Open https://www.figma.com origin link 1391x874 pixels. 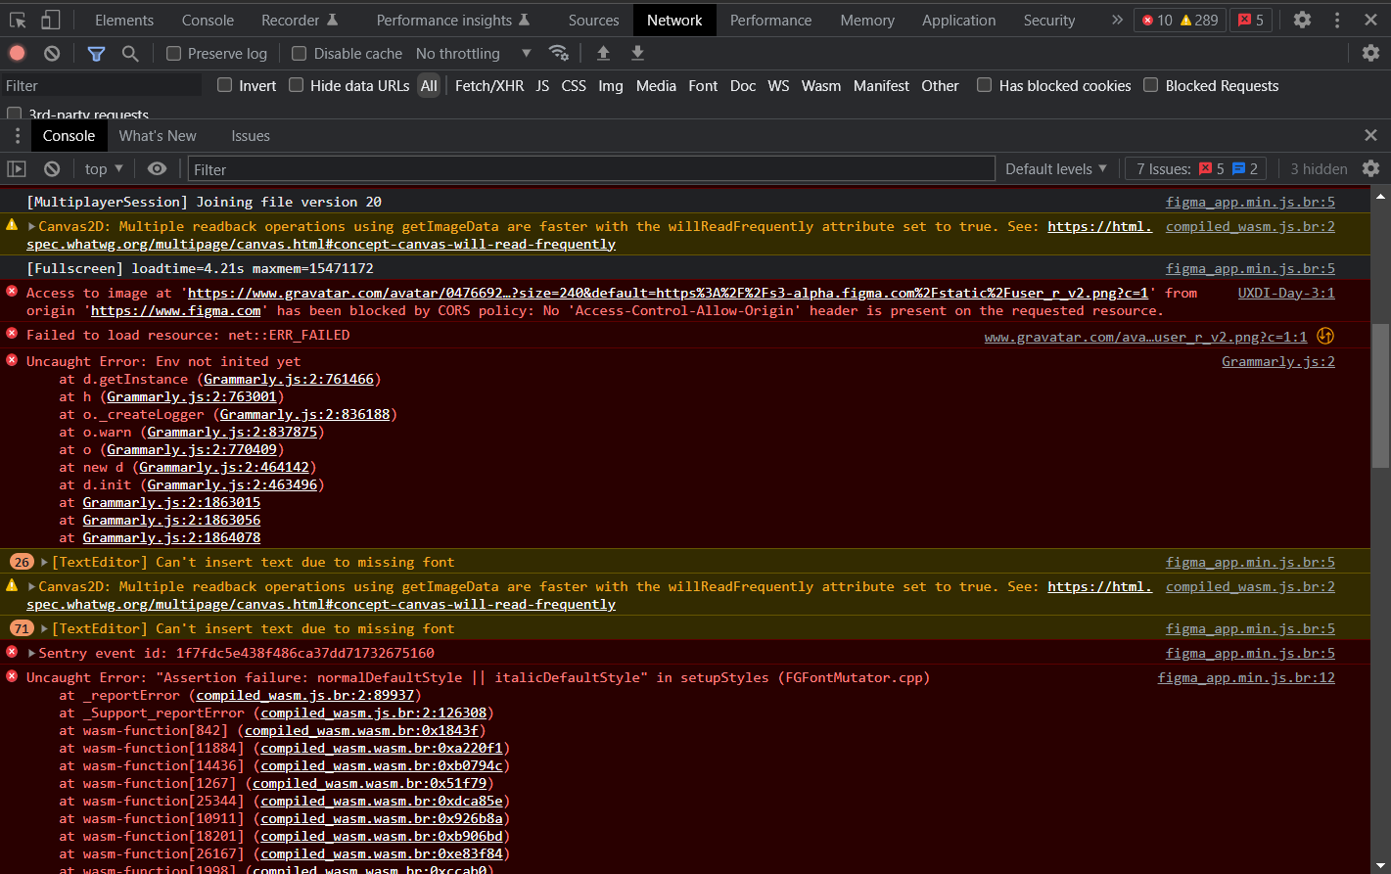coord(176,310)
